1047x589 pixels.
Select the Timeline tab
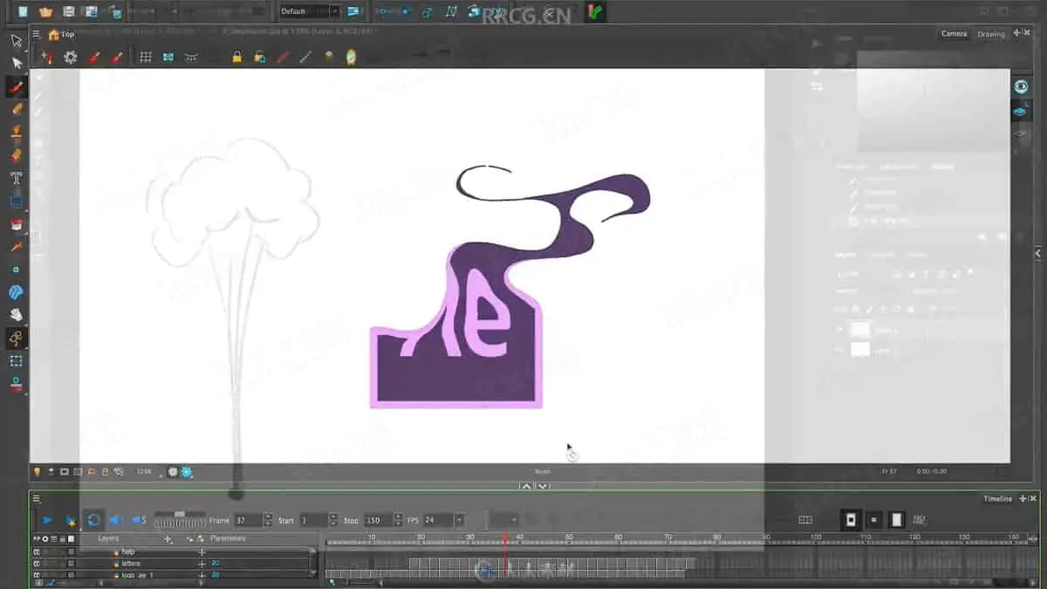point(997,498)
